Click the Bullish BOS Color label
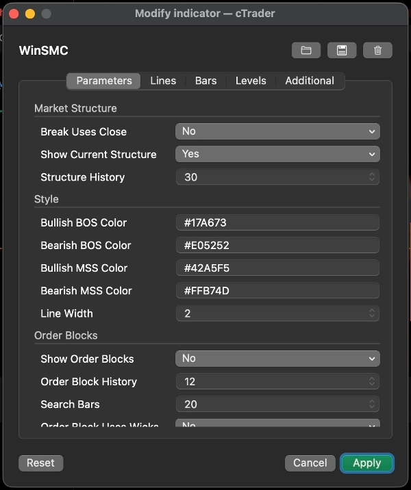411x490 pixels. 84,222
